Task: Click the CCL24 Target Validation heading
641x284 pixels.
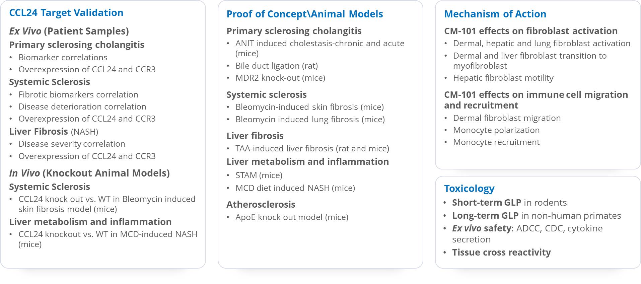Action: 66,13
